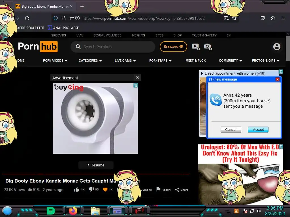Save page to Pocket

(x=263, y=18)
